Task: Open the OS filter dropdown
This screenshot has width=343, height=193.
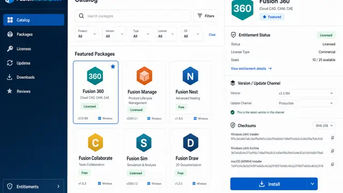Action: click(x=191, y=34)
